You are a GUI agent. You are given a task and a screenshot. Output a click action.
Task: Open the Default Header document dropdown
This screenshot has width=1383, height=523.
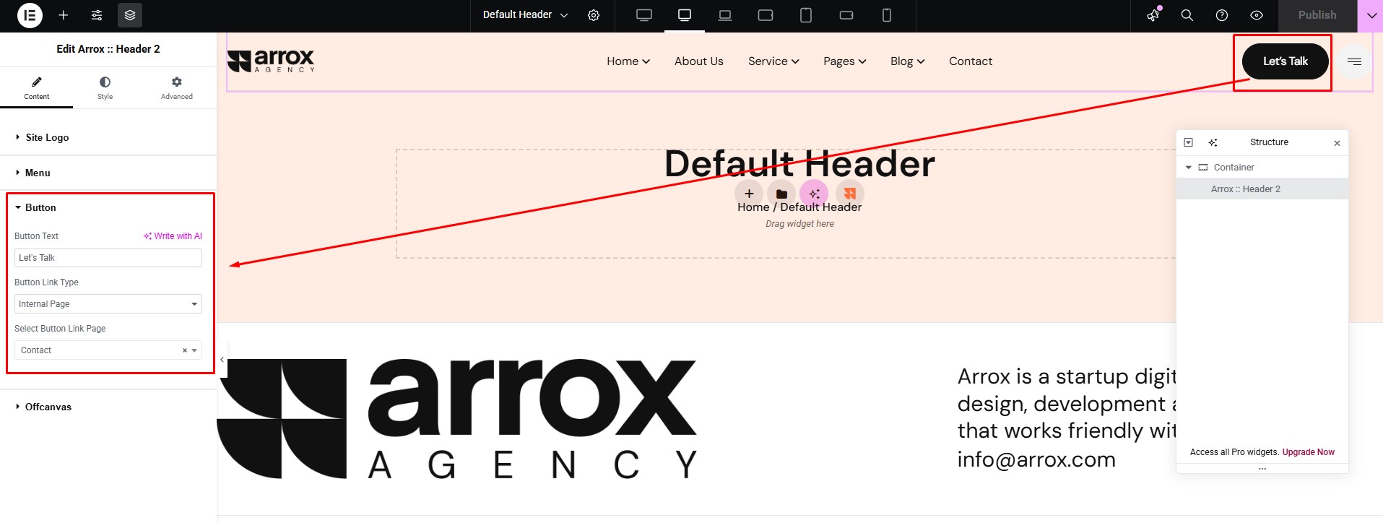525,15
